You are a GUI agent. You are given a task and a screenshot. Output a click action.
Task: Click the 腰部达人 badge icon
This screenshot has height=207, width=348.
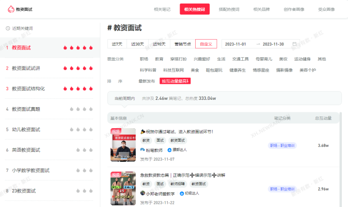coord(169,150)
